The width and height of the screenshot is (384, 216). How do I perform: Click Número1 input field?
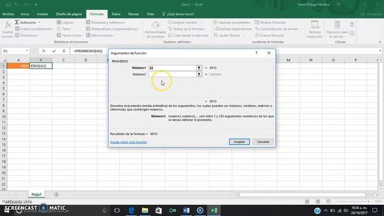tap(172, 68)
